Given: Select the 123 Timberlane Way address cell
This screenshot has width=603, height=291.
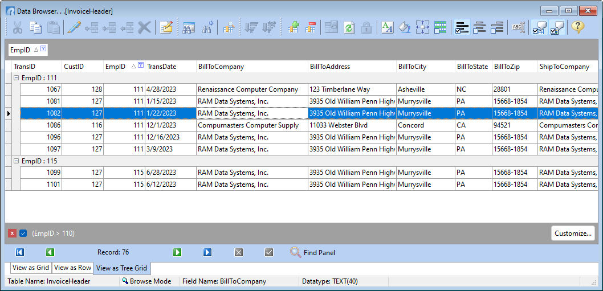Looking at the screenshot, I should 352,89.
